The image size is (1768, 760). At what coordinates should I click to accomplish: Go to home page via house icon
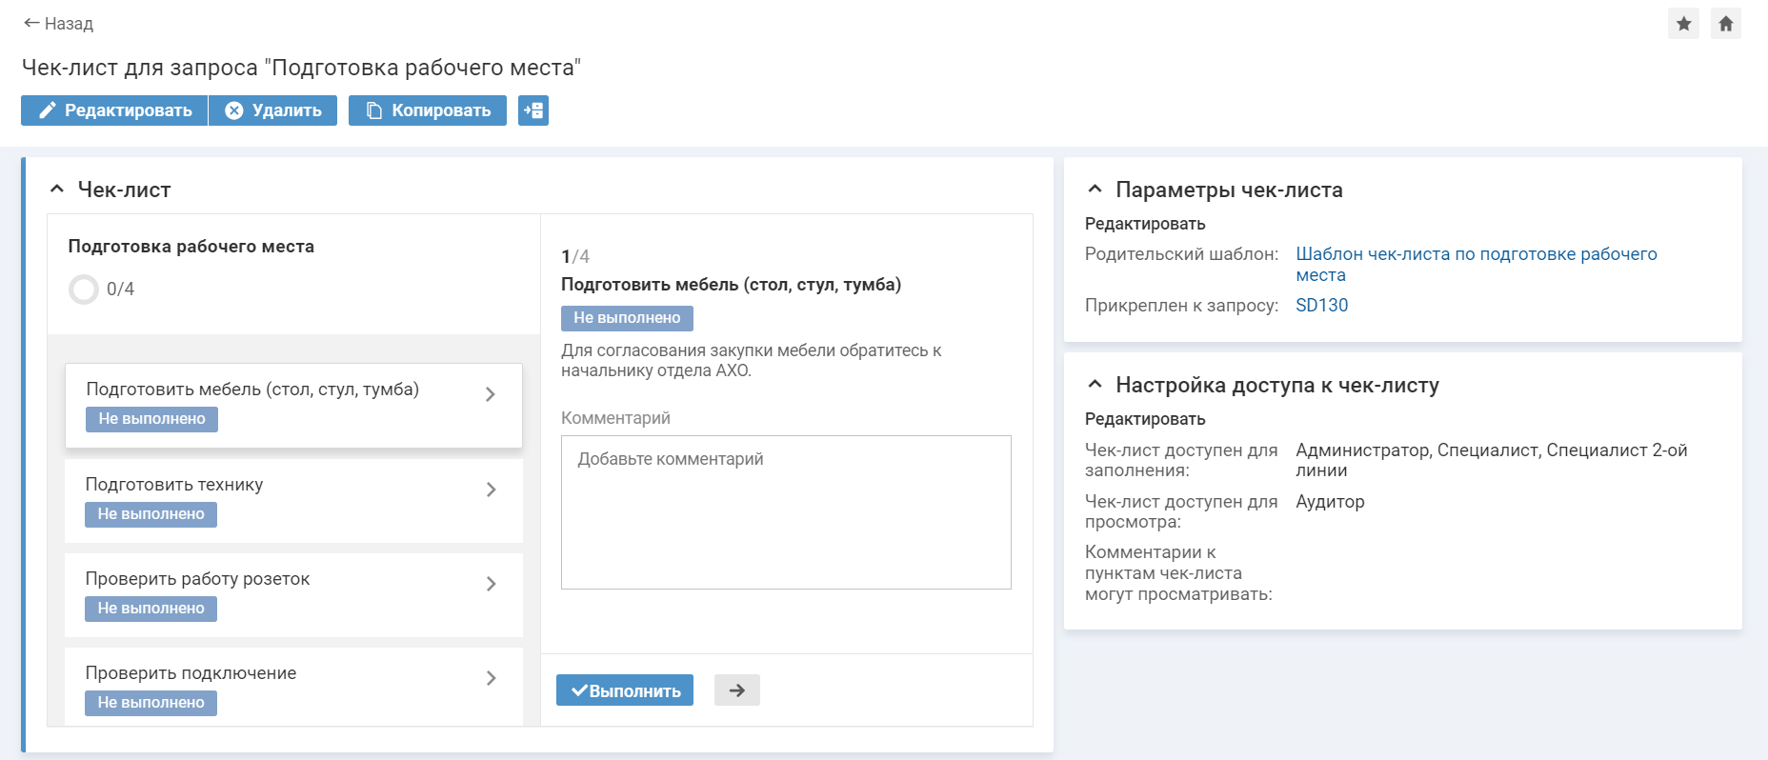click(x=1725, y=24)
